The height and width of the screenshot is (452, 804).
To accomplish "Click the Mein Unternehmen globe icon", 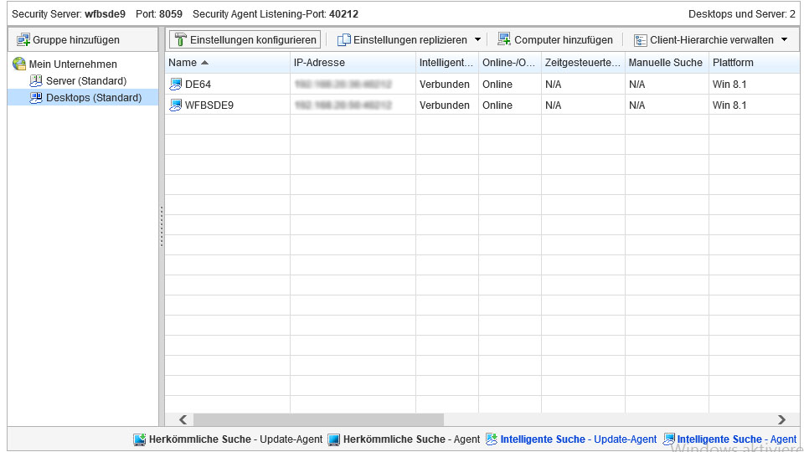I will pyautogui.click(x=19, y=64).
